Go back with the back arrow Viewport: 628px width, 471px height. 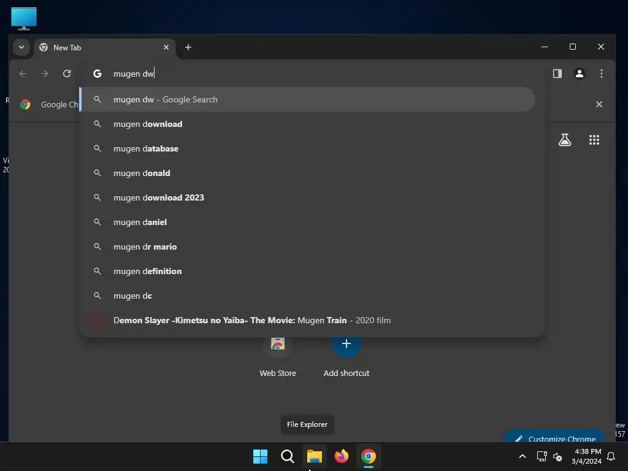[23, 74]
